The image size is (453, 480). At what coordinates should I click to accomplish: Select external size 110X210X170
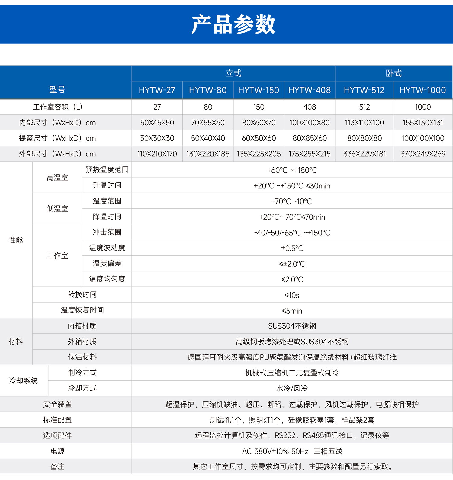(157, 154)
